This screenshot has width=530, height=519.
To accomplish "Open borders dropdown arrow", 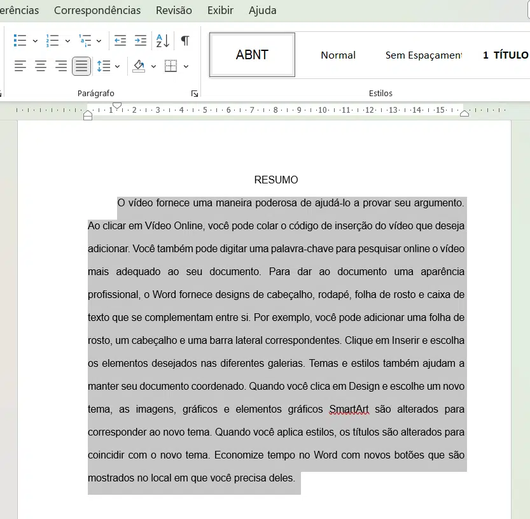I will pyautogui.click(x=186, y=66).
